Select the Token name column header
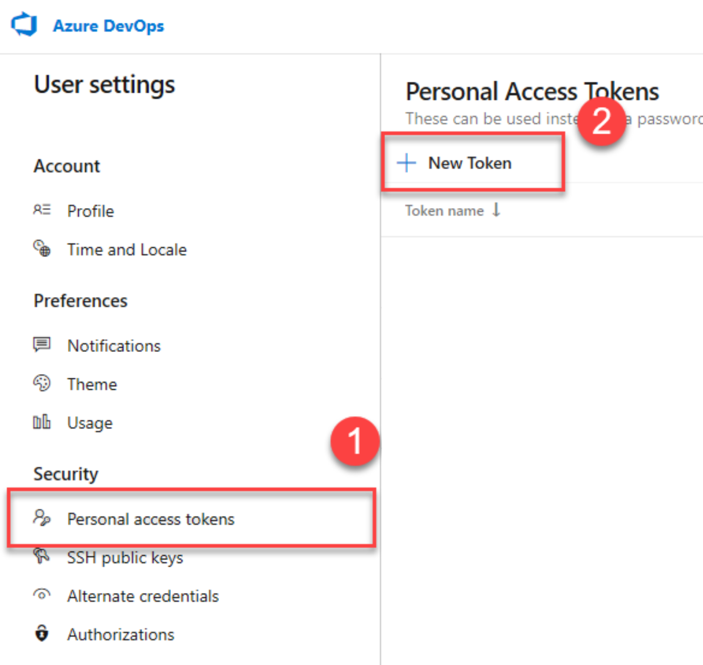The image size is (703, 665). 444,210
